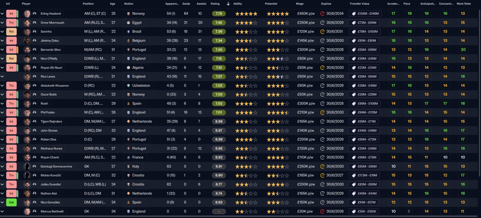The image size is (481, 218).
Task: Expand the row chevron beside Rodri
Action: tap(2, 103)
